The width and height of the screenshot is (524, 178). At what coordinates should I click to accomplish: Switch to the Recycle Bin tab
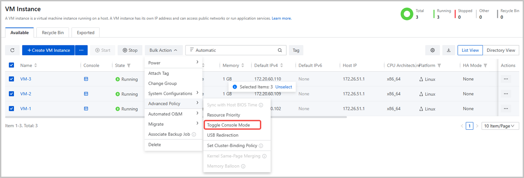click(52, 32)
